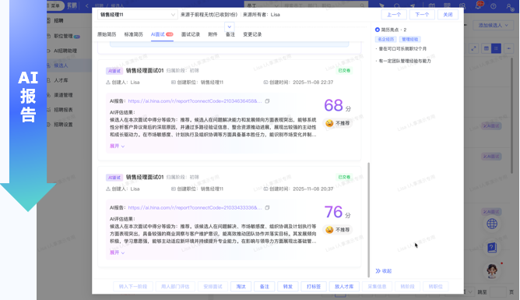Click the 放入人才库 button
The width and height of the screenshot is (520, 300).
point(344,287)
